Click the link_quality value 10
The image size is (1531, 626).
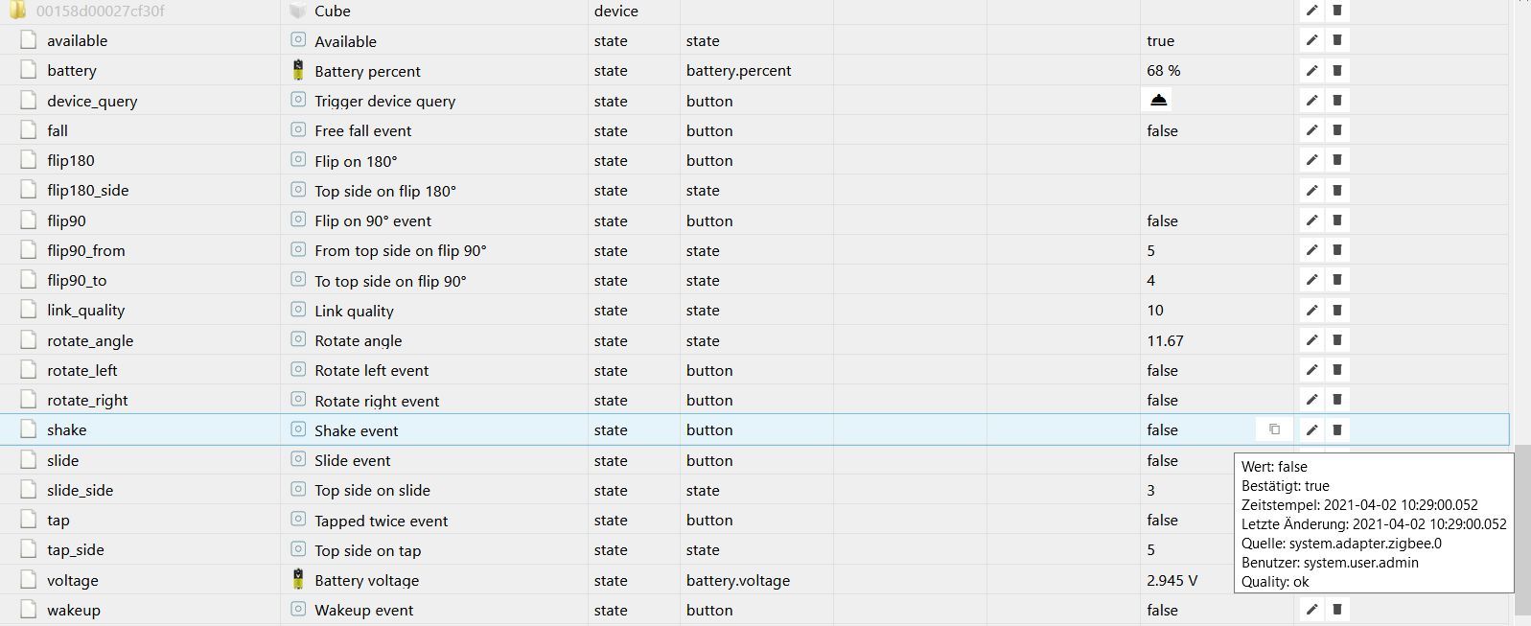pos(1154,310)
